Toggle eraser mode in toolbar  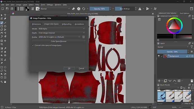point(73,9)
